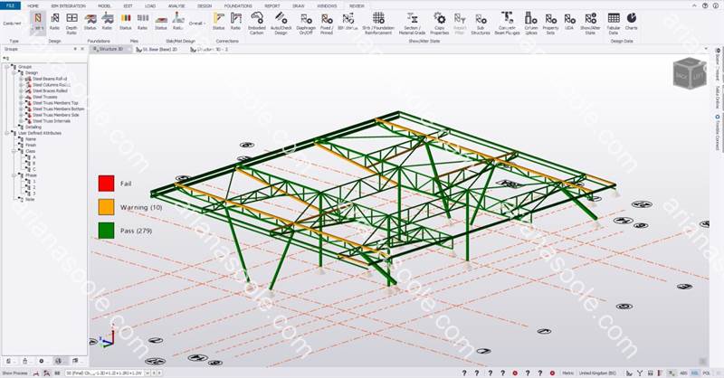Toggle Diaphragm On/Off review mode

[x=306, y=24]
